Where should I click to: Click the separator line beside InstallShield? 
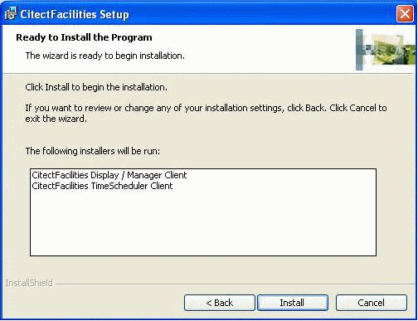coord(235,284)
